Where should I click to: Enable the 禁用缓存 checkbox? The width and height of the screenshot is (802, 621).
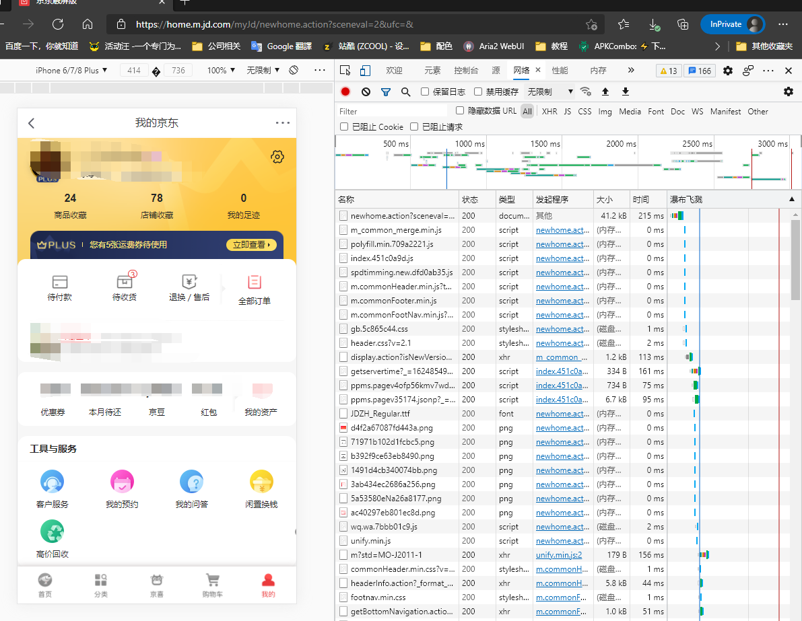coord(477,92)
